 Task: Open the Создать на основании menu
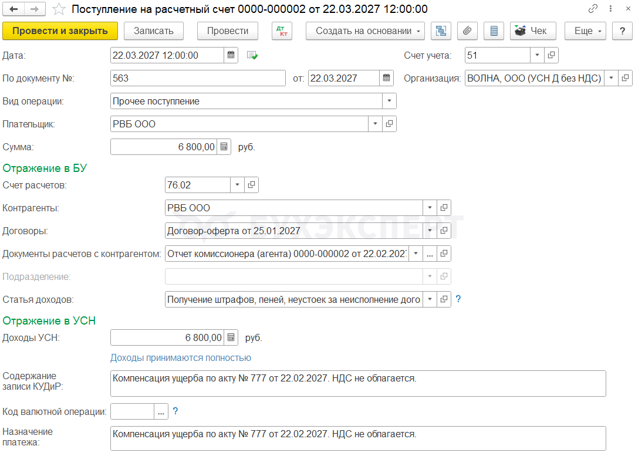click(x=365, y=31)
